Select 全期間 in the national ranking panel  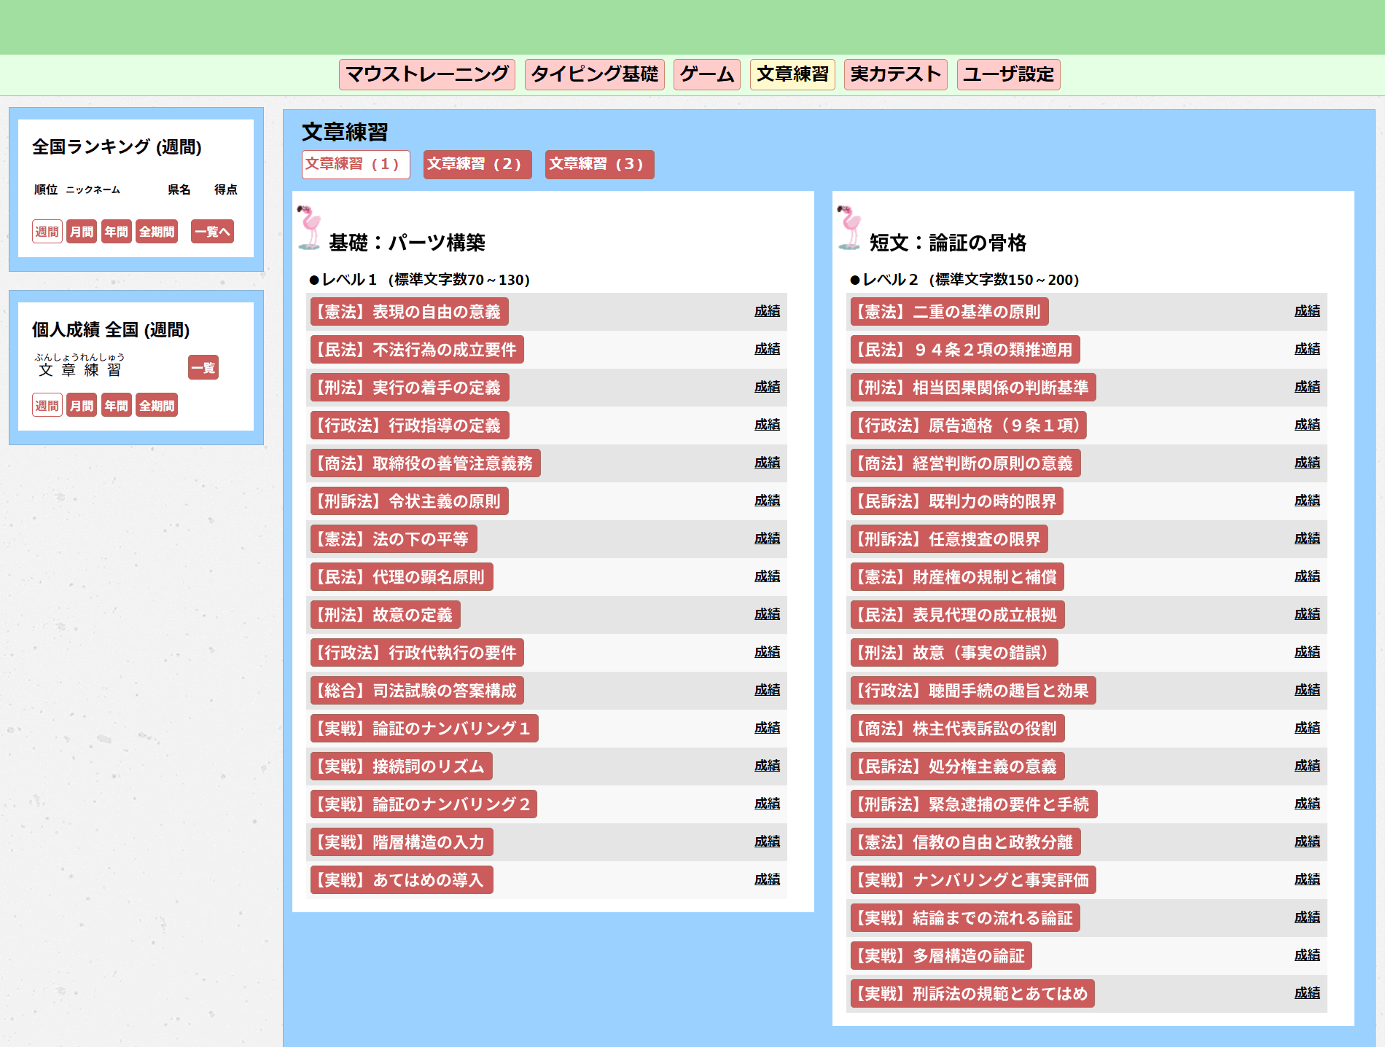coord(157,232)
